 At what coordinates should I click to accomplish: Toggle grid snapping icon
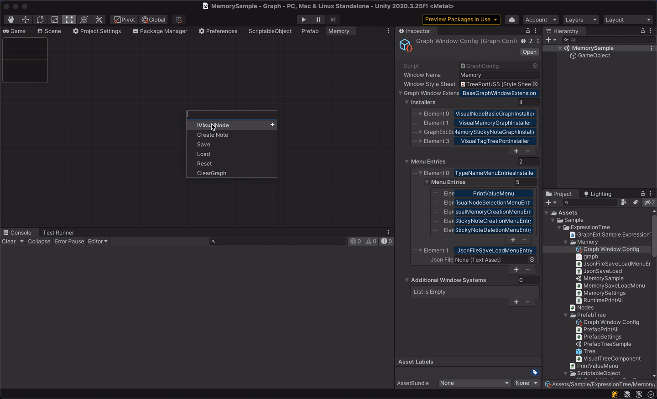179,20
